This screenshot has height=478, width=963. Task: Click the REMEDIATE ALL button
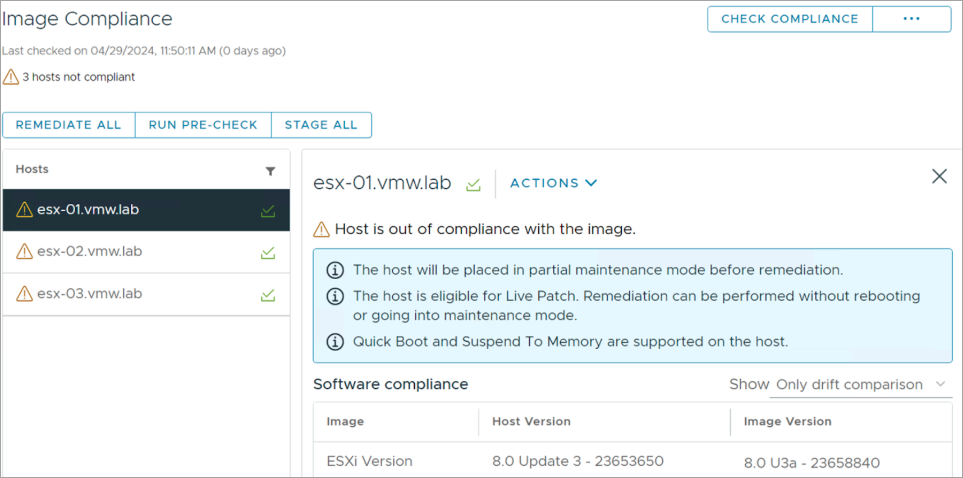click(x=68, y=125)
